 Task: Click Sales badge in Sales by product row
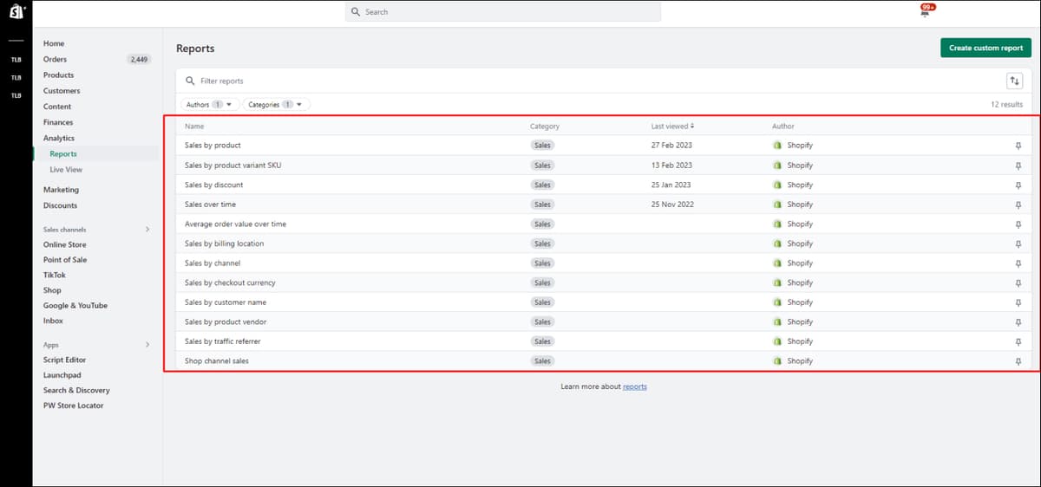pos(542,146)
